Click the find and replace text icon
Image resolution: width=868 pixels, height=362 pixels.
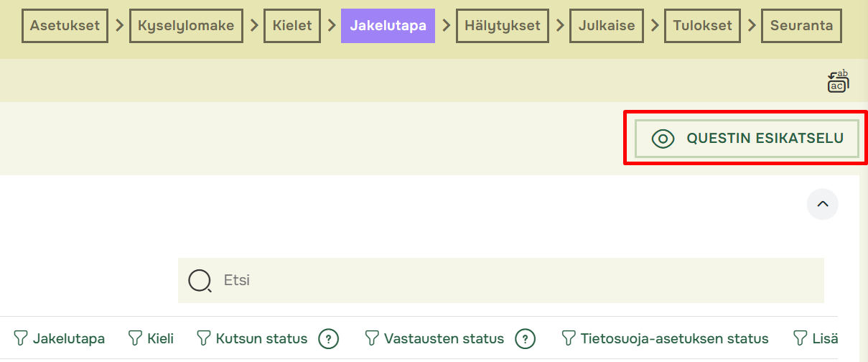[838, 81]
